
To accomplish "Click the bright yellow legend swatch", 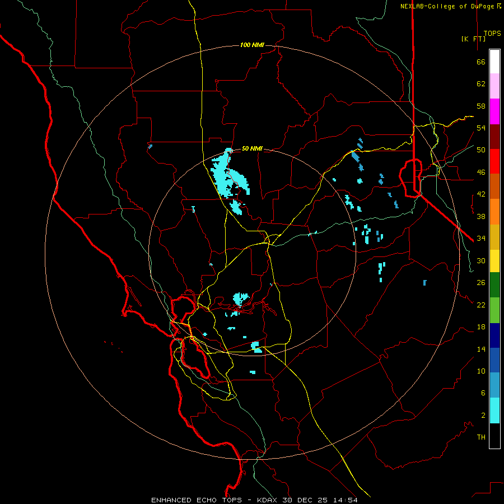I will pyautogui.click(x=494, y=260).
